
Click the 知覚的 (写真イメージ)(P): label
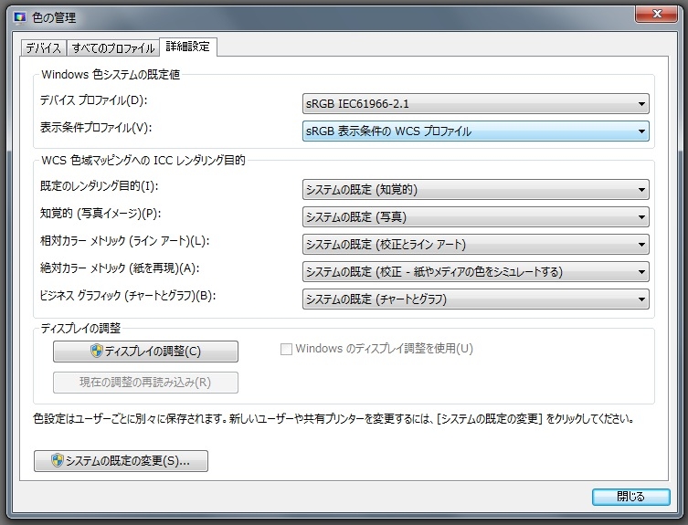[101, 214]
